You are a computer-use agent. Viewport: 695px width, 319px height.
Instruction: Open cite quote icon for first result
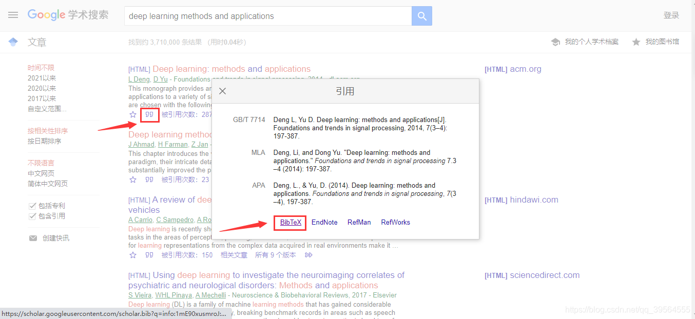149,114
